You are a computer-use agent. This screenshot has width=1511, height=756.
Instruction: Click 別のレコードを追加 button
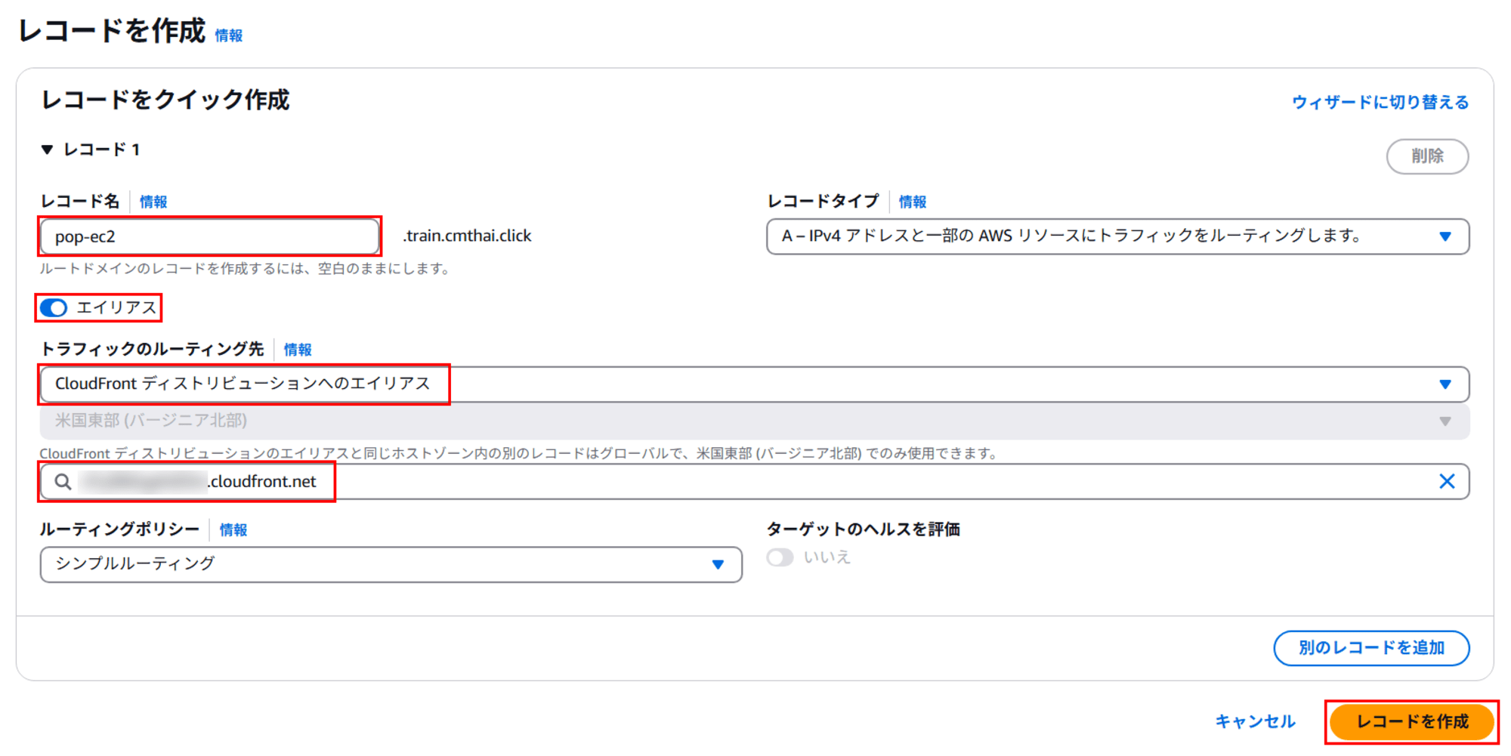tap(1371, 648)
